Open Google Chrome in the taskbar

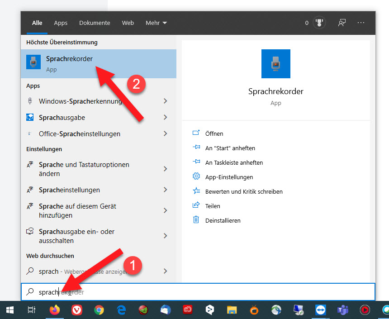coord(99,310)
